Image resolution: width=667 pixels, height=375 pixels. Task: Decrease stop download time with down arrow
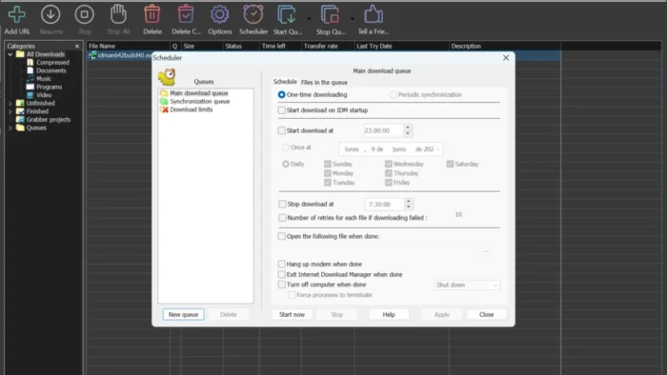[409, 207]
